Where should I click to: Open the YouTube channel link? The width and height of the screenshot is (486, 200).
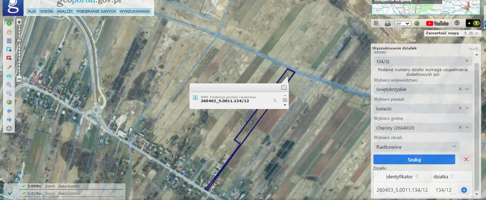point(437,23)
